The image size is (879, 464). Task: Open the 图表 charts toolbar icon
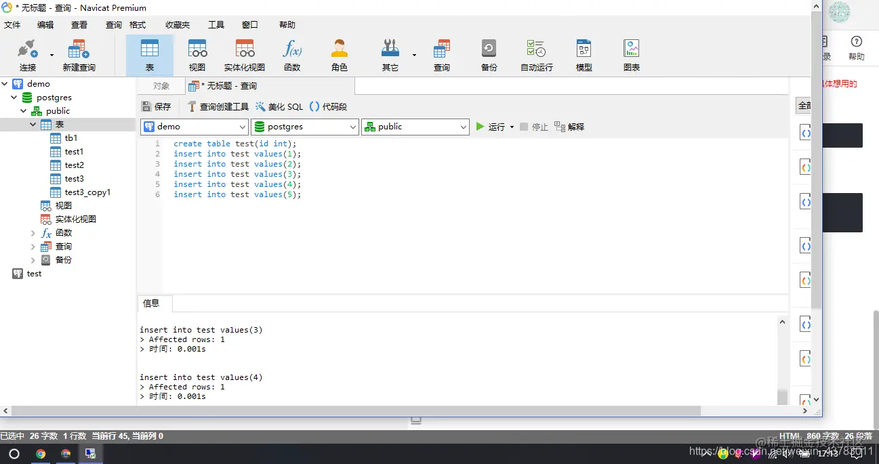pos(632,56)
